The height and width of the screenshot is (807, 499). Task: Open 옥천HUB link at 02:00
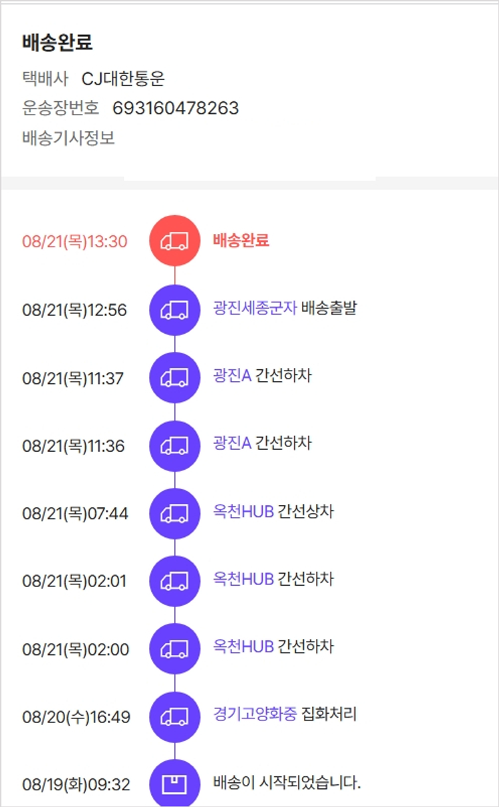(x=244, y=647)
